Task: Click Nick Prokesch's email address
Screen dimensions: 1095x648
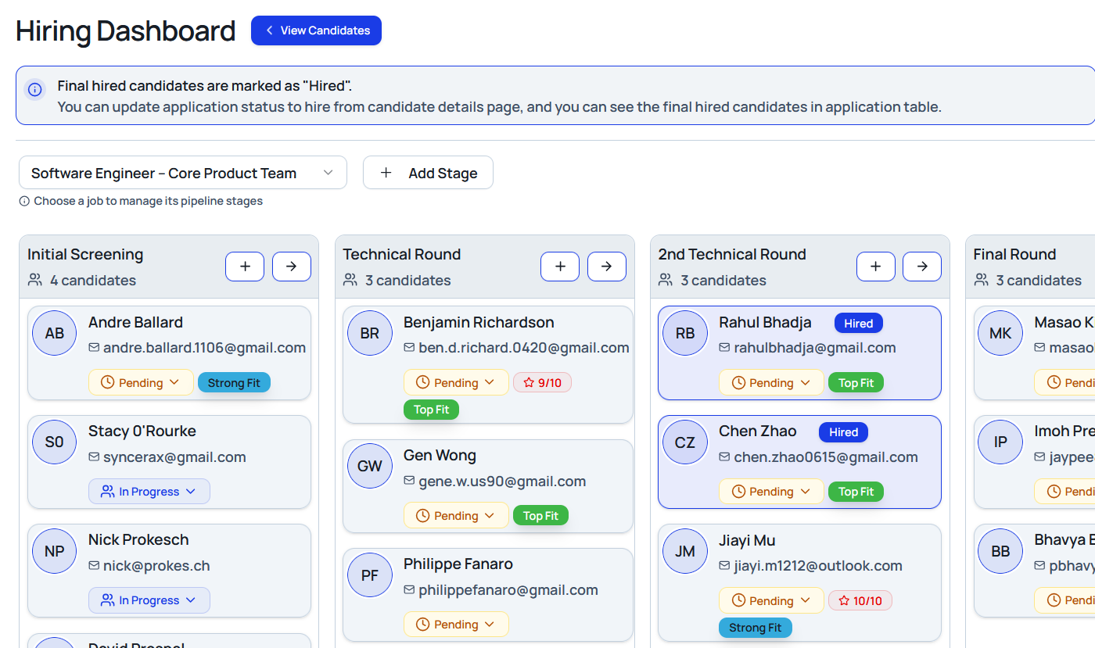Action: click(156, 566)
